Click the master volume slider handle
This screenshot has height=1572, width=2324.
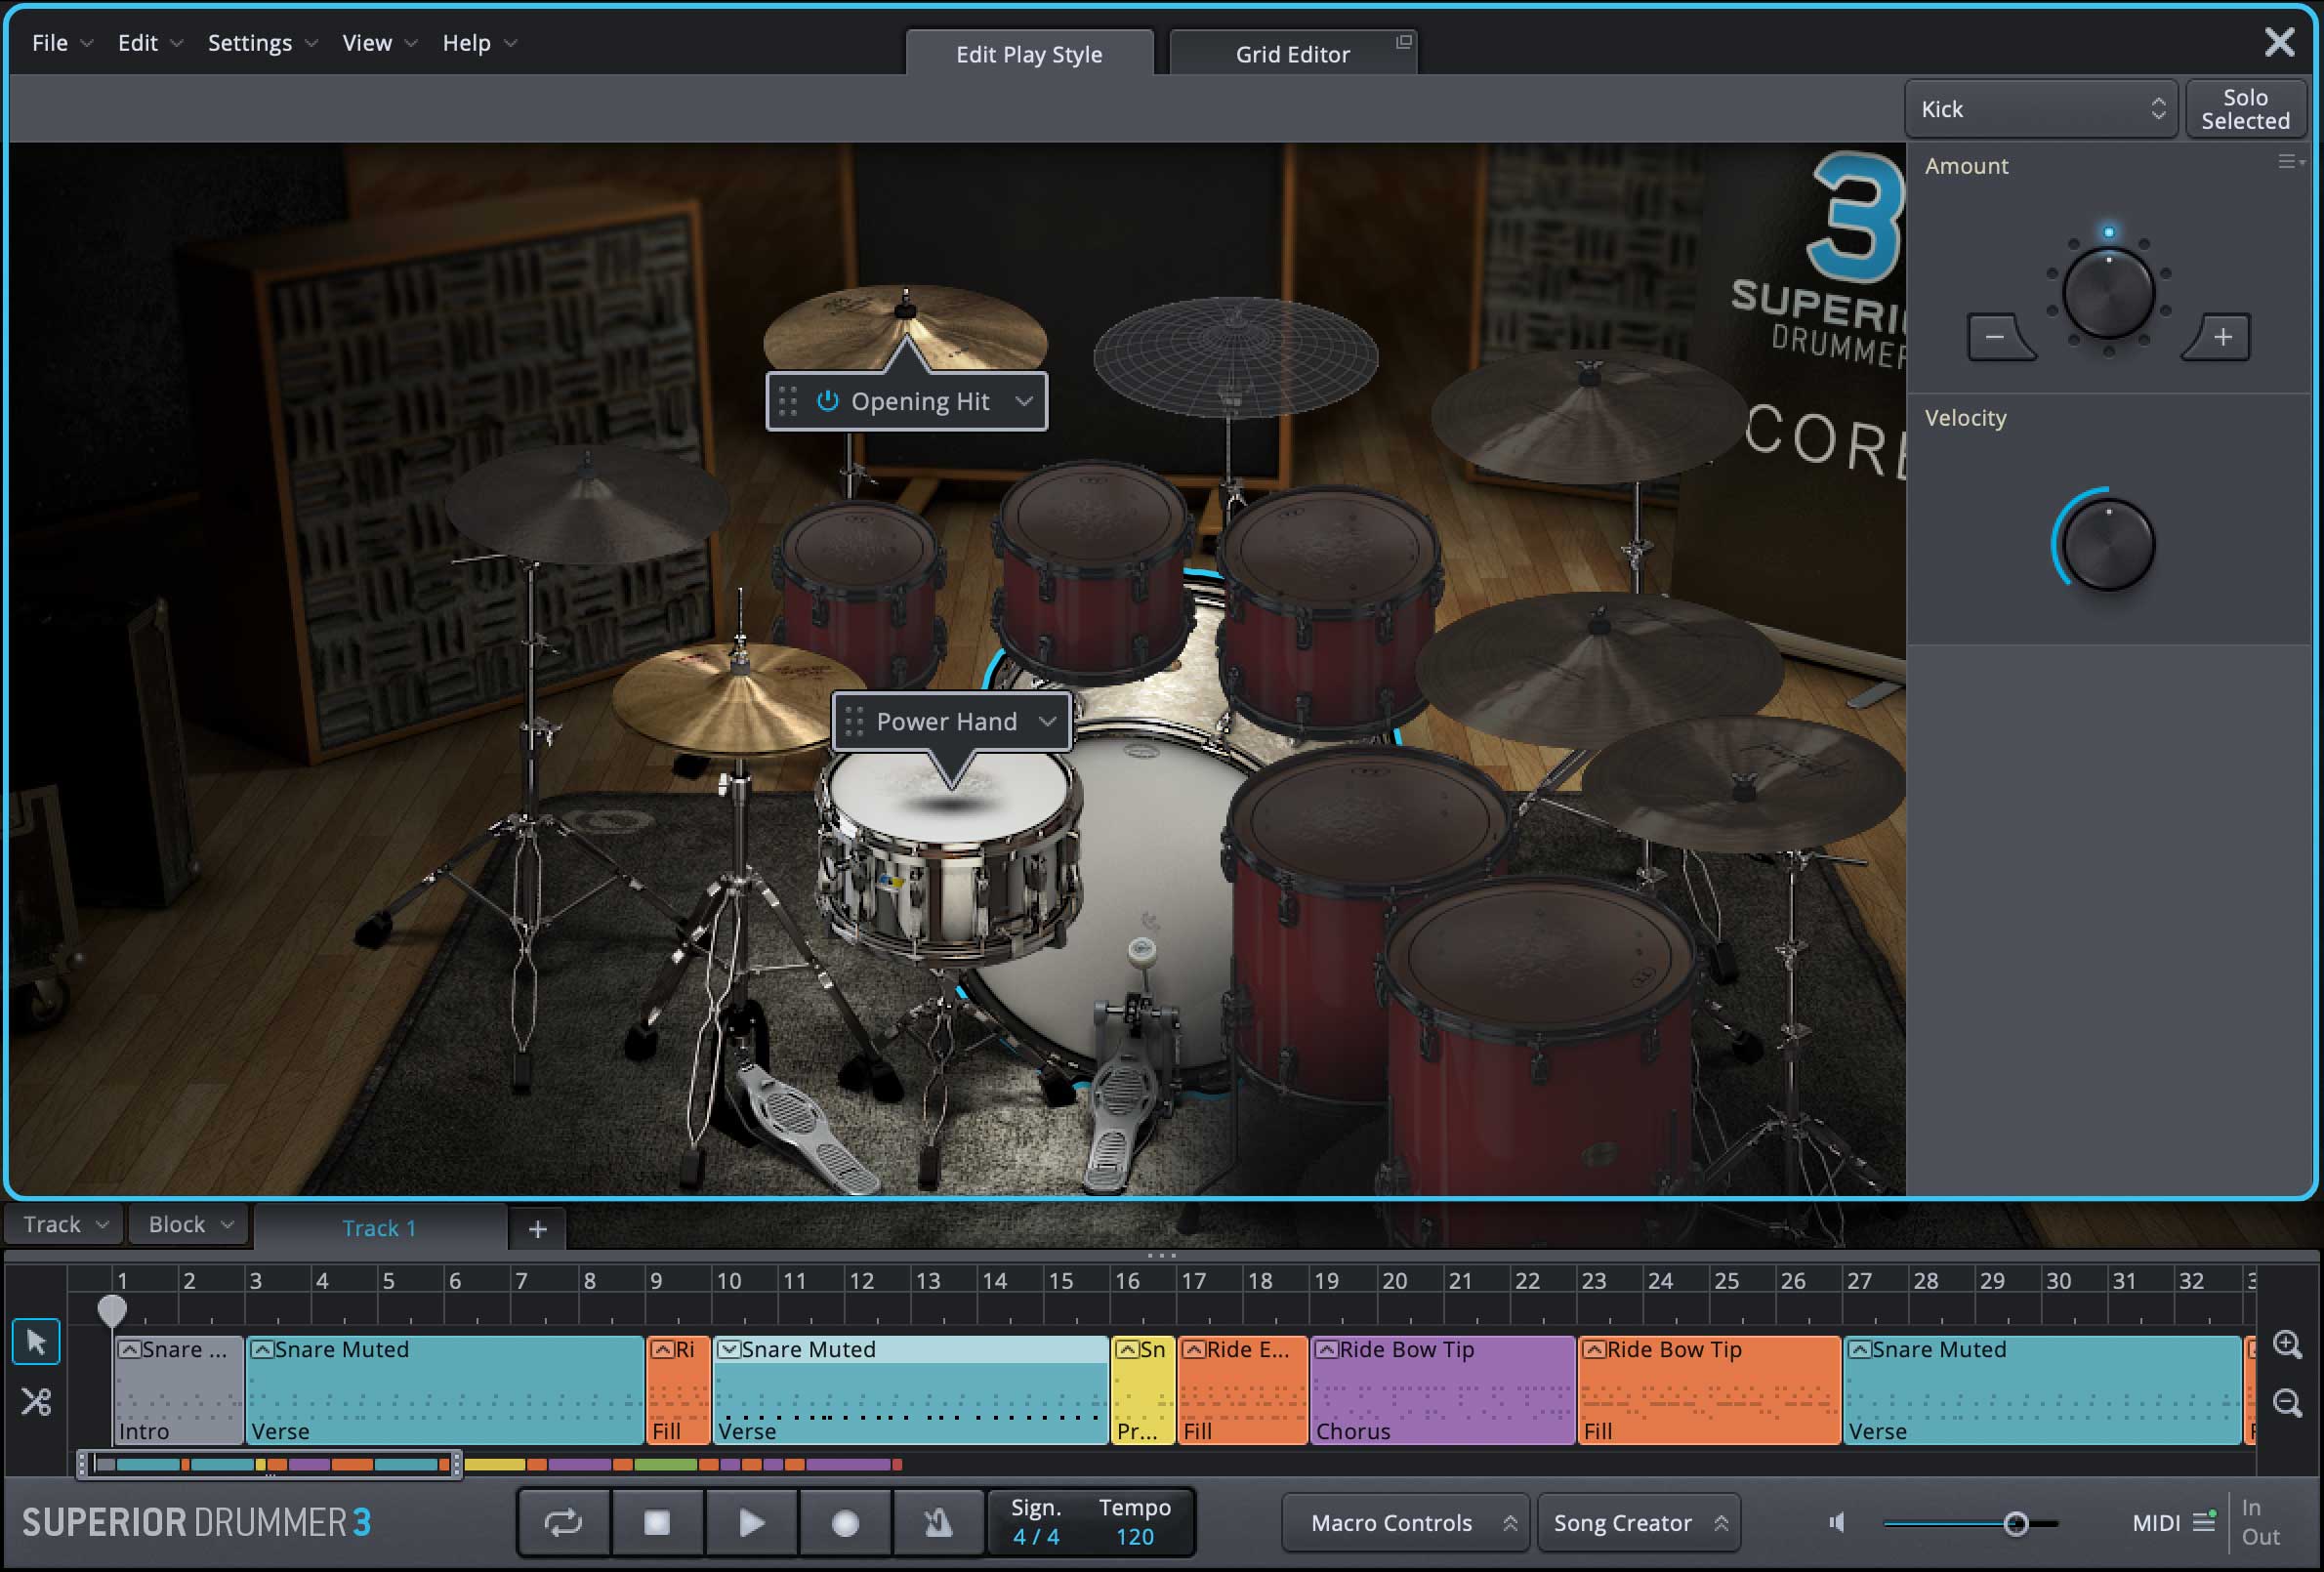[2016, 1523]
